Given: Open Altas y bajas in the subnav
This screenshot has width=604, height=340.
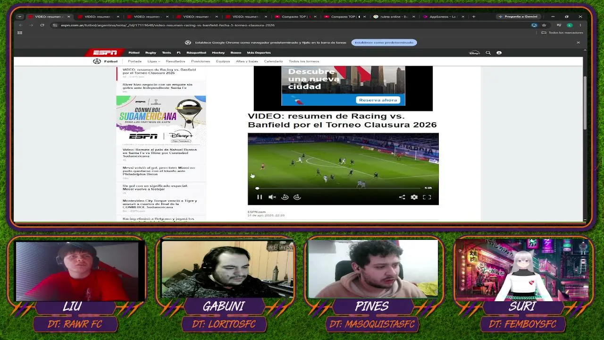Looking at the screenshot, I should [x=247, y=61].
